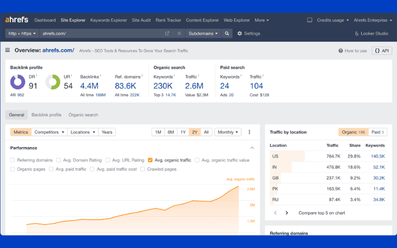Screen dimensions: 397x248
Task: Show Organic traffic by location
Action: 353,132
